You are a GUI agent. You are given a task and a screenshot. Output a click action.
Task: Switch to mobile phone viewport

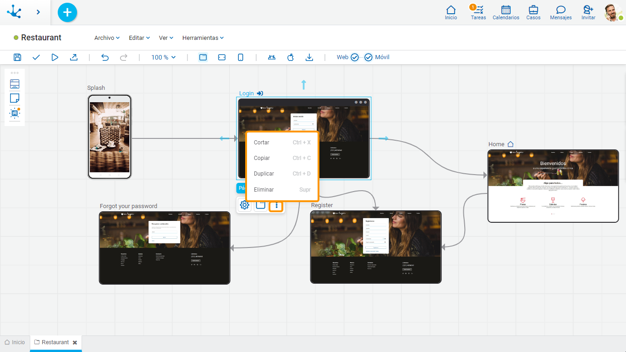coord(240,57)
